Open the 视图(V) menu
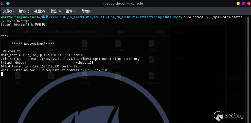Viewport: 251px width, 123px height. tap(39, 11)
